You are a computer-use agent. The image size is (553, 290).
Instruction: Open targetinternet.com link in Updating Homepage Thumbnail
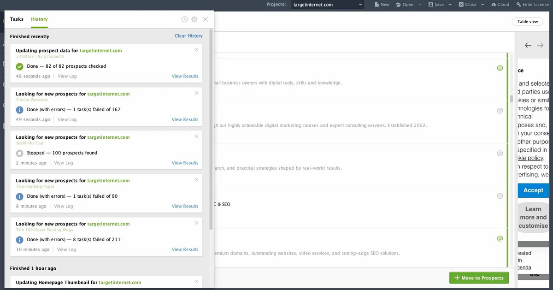pyautogui.click(x=120, y=282)
